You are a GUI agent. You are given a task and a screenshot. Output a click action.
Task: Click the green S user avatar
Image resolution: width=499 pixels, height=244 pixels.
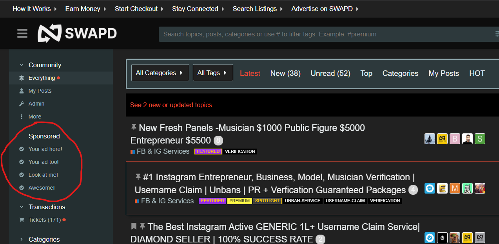[x=480, y=139]
